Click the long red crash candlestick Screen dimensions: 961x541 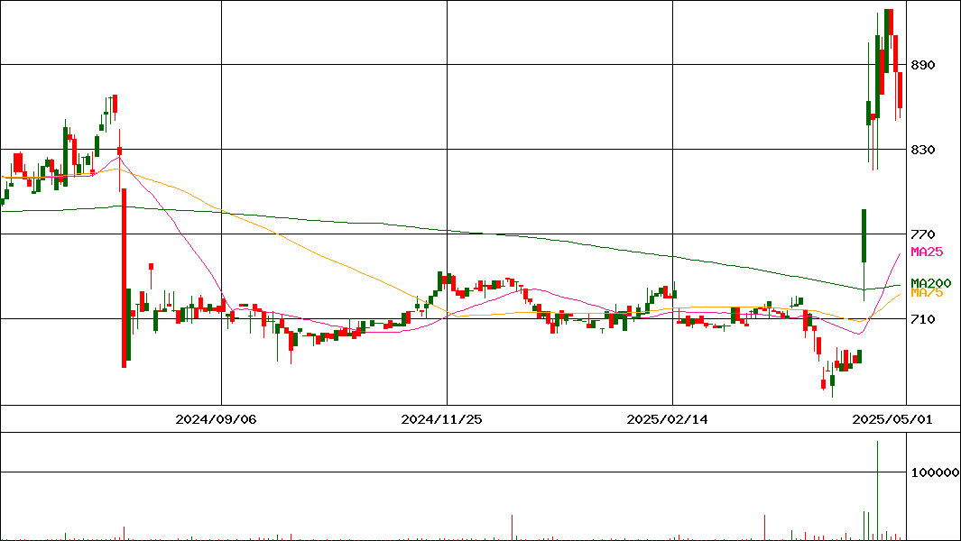pos(124,278)
